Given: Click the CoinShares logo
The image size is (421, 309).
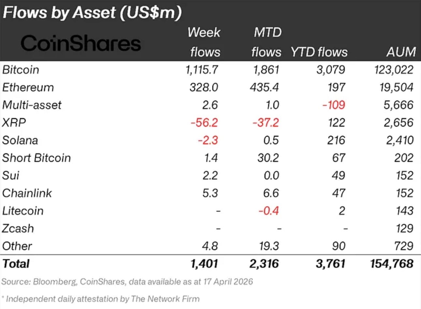Looking at the screenshot, I should 81,44.
